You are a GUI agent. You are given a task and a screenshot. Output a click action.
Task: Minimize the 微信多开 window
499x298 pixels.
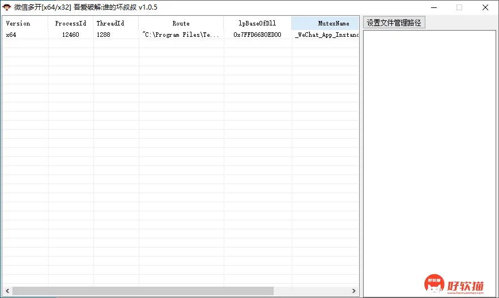[x=434, y=7]
